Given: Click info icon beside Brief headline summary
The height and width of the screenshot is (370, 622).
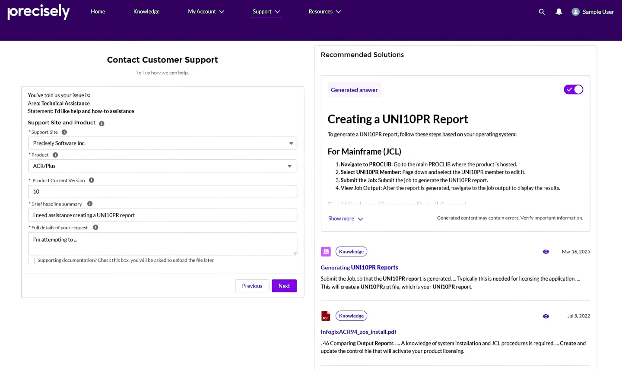Looking at the screenshot, I should coord(90,204).
